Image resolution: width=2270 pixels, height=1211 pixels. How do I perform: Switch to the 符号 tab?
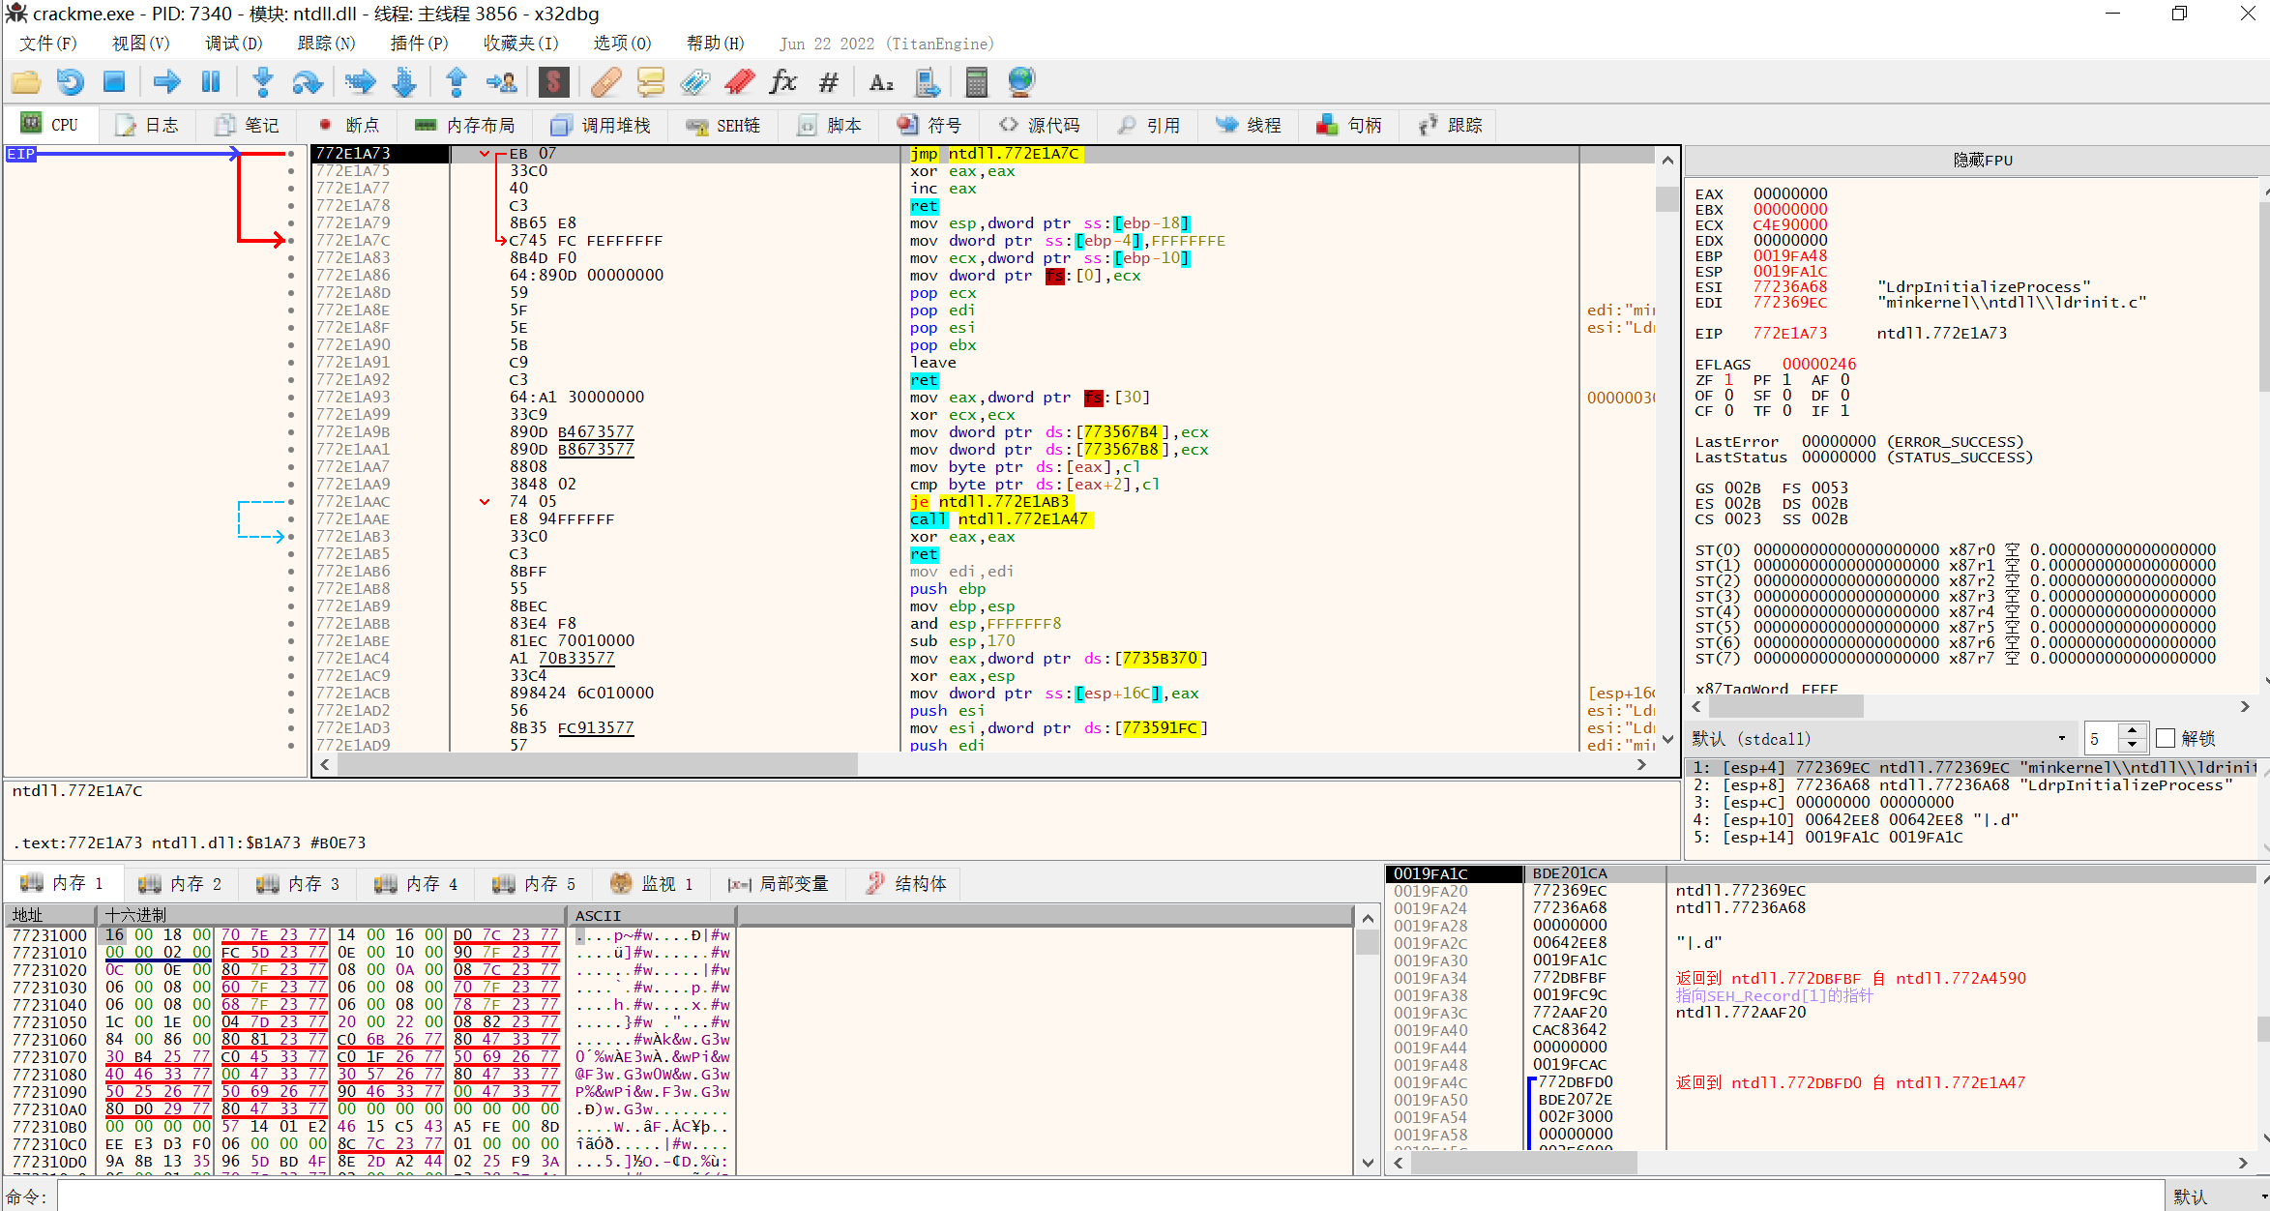tap(929, 125)
